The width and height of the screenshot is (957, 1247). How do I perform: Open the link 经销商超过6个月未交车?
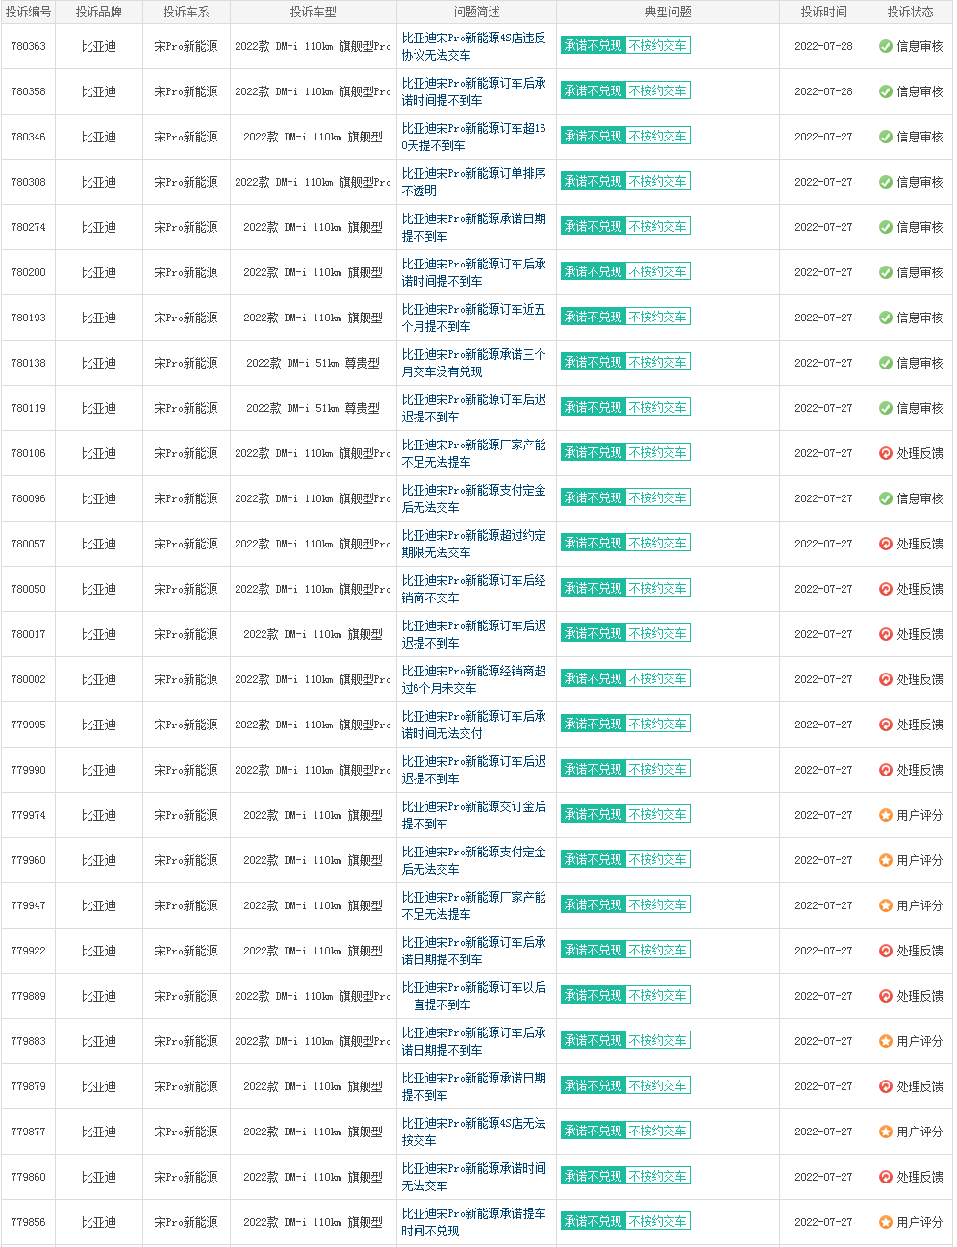(473, 679)
